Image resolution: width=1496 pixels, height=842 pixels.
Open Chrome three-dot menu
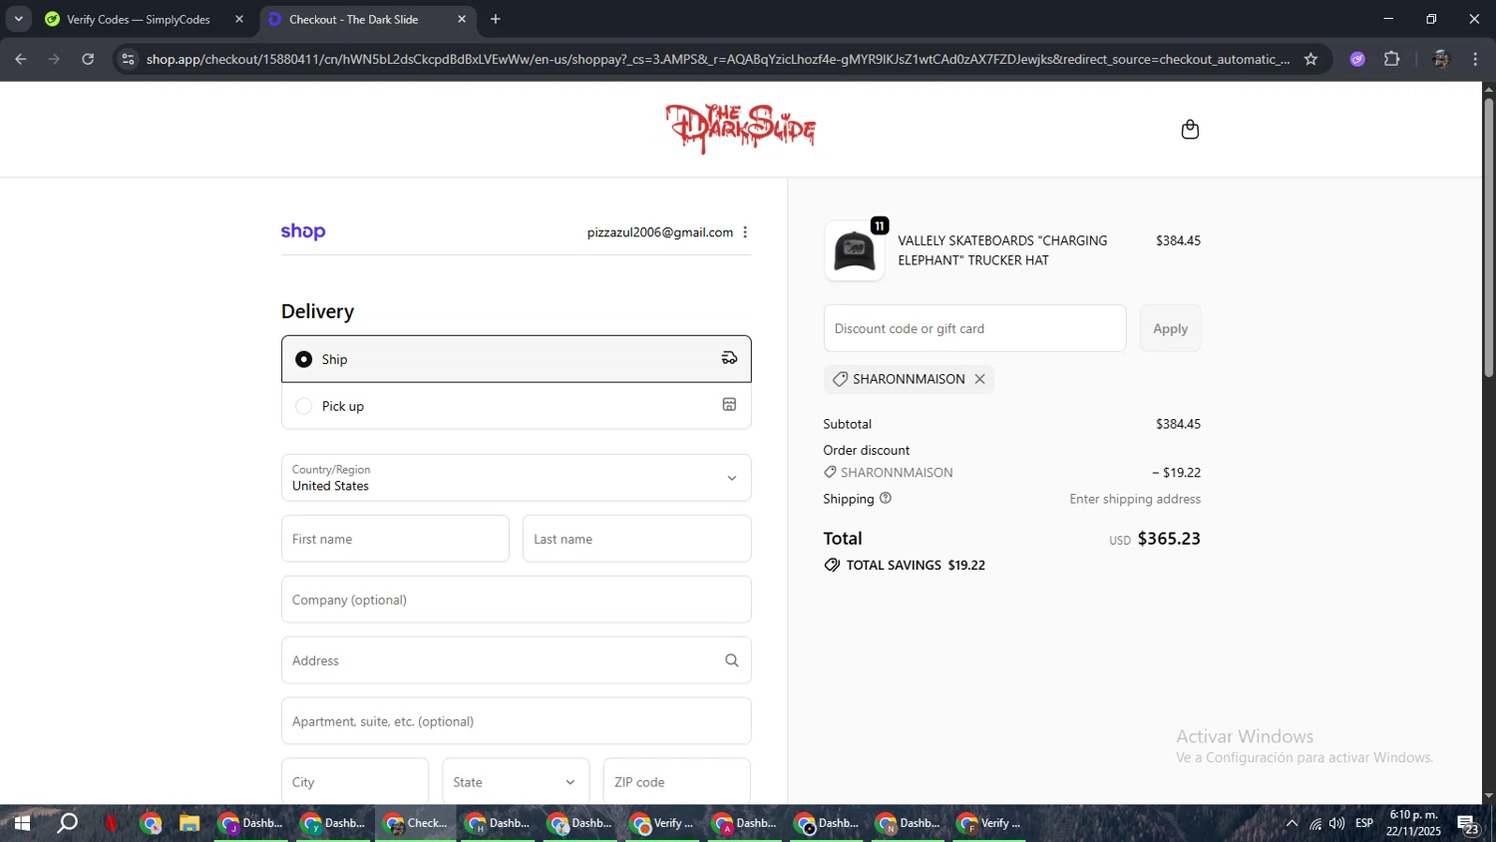pos(1475,59)
